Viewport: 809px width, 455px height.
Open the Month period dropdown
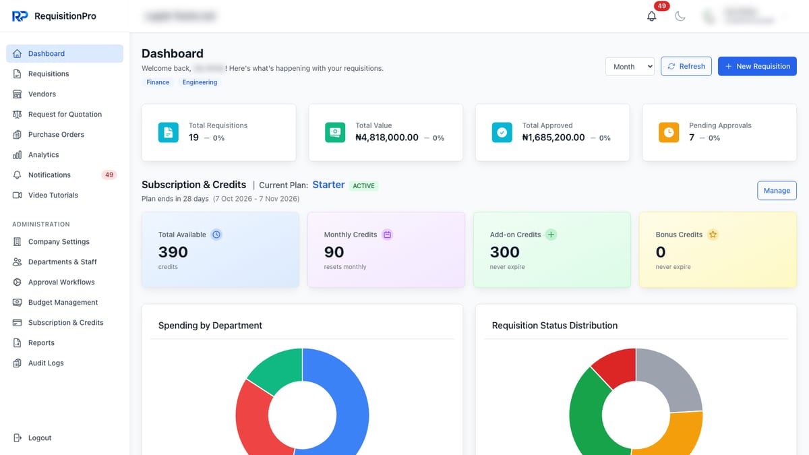tap(630, 66)
